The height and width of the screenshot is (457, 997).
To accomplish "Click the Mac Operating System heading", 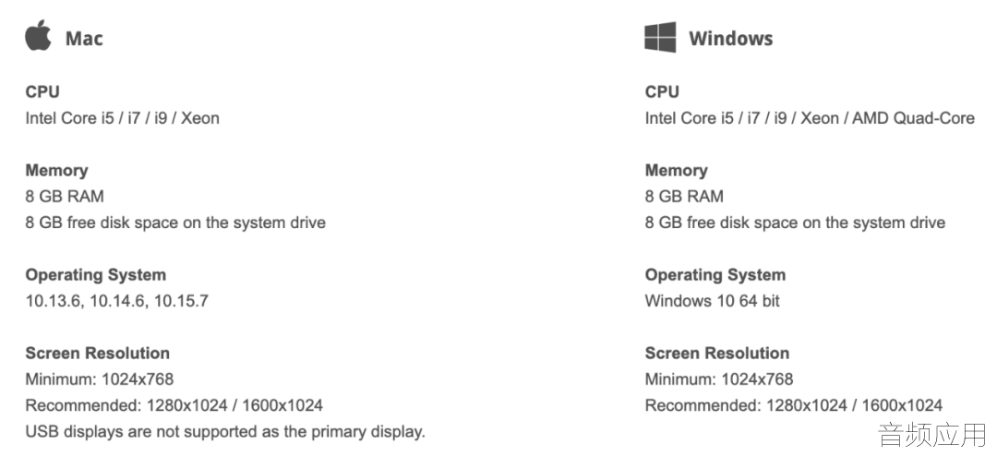I will (x=95, y=275).
